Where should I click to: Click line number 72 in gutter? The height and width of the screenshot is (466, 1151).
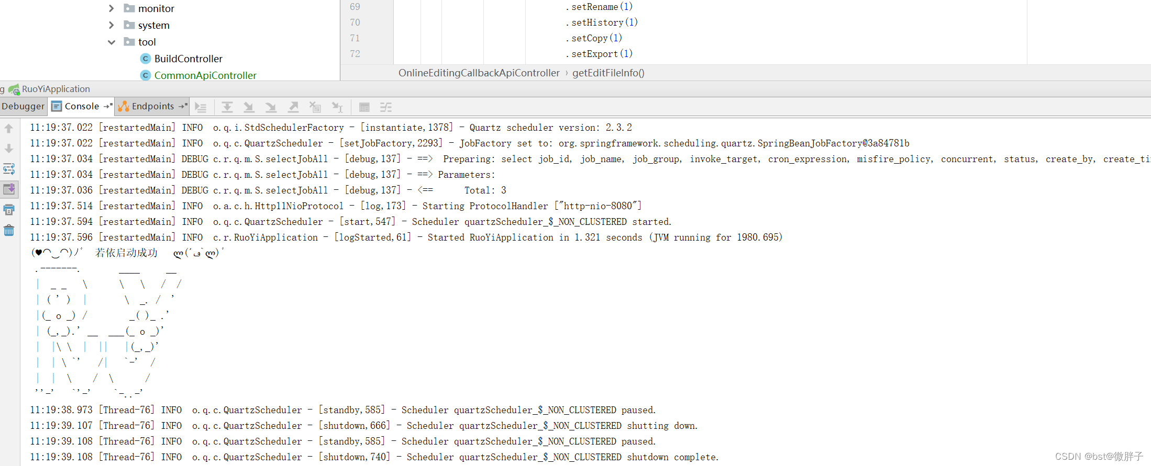coord(355,54)
